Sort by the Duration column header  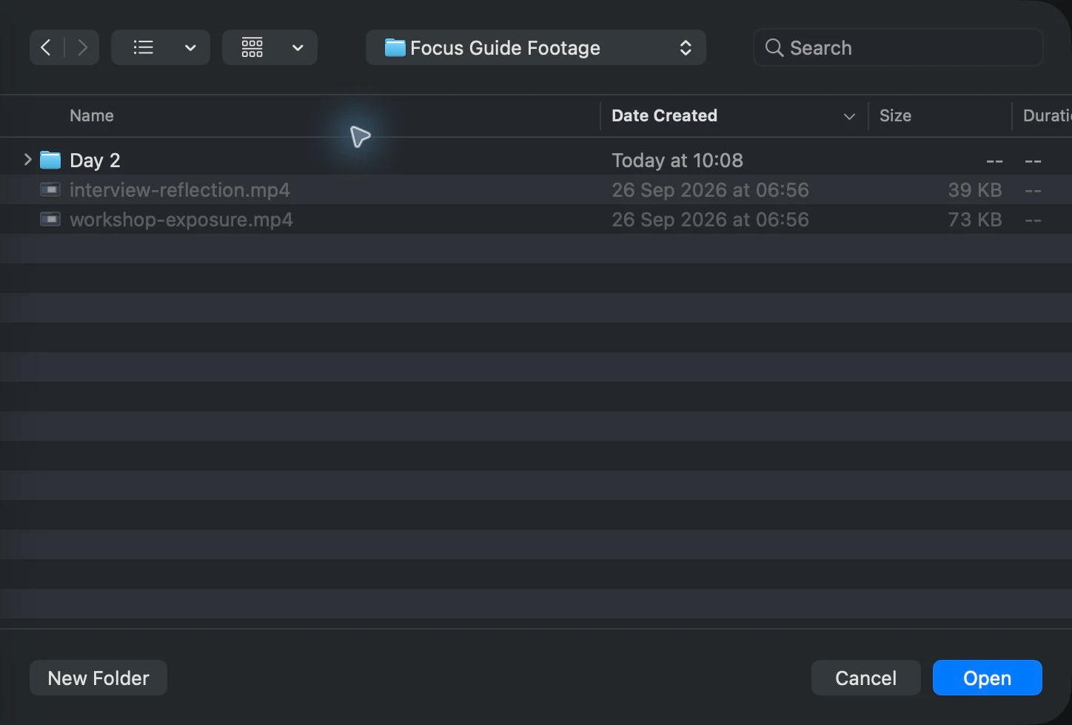coord(1047,115)
